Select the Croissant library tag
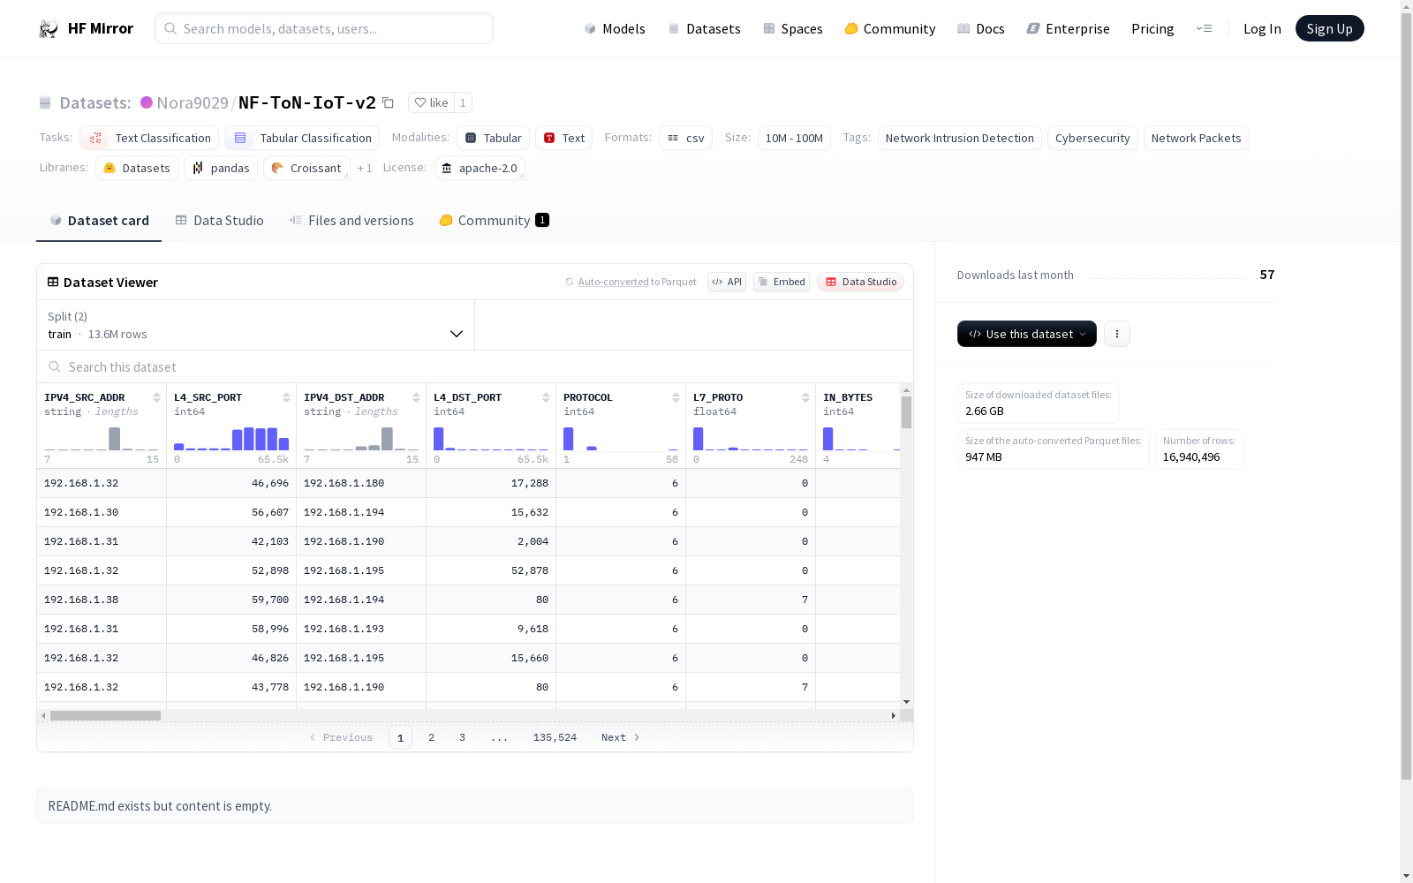Image resolution: width=1413 pixels, height=883 pixels. (306, 168)
